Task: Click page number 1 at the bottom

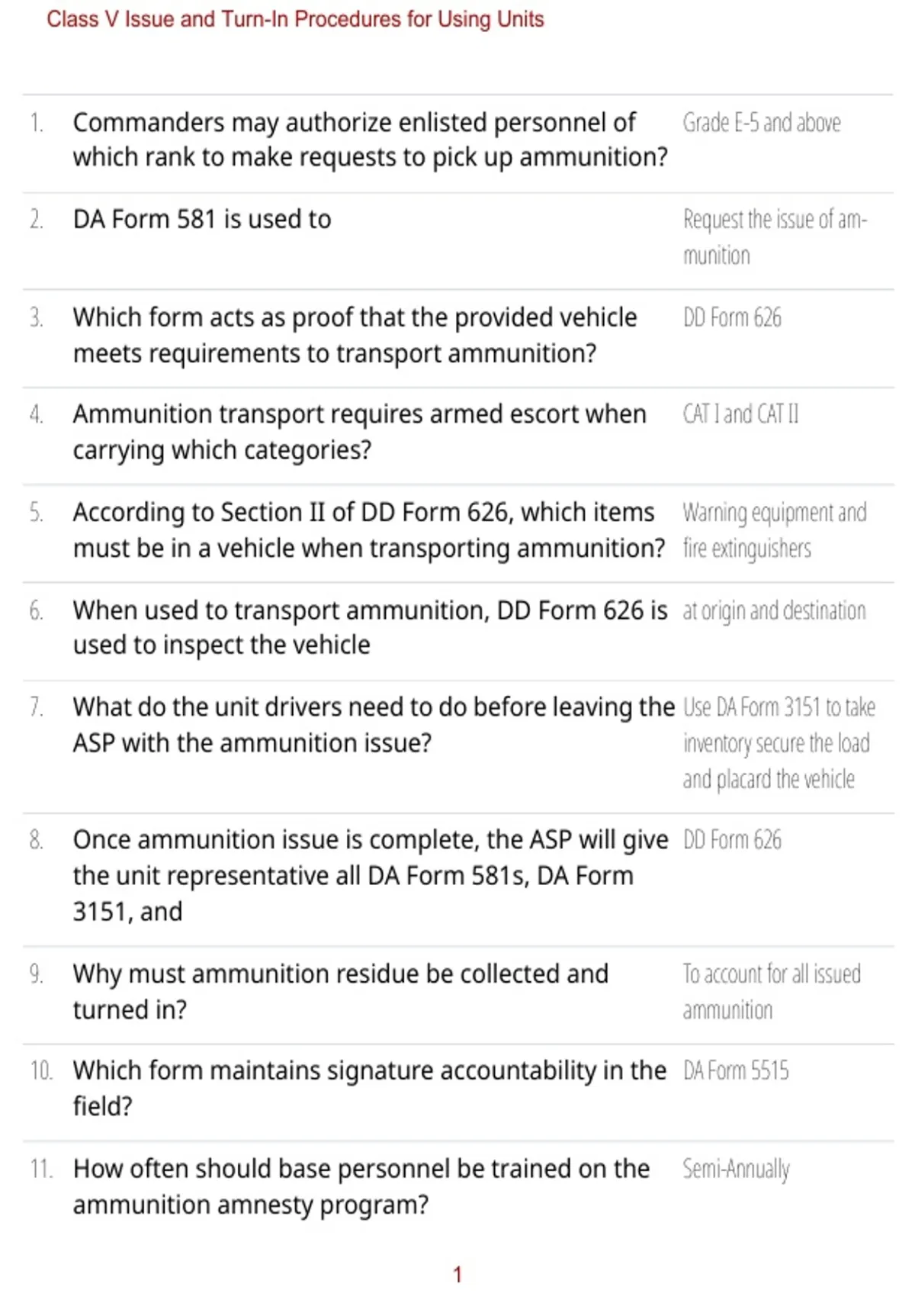Action: pyautogui.click(x=457, y=1274)
